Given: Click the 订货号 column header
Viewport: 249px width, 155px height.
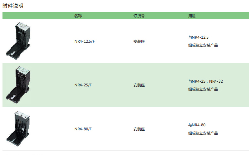Looking at the screenshot, I should click(139, 16).
